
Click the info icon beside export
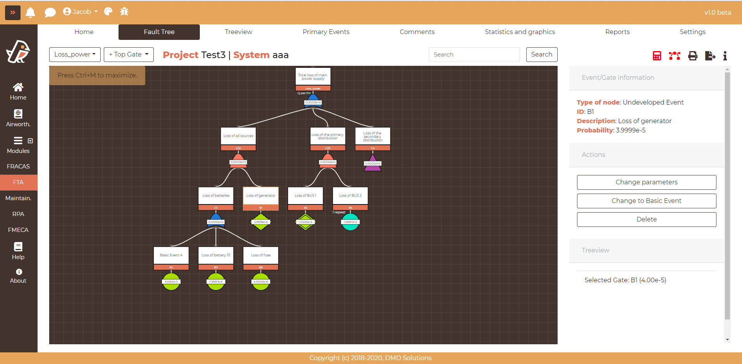725,56
